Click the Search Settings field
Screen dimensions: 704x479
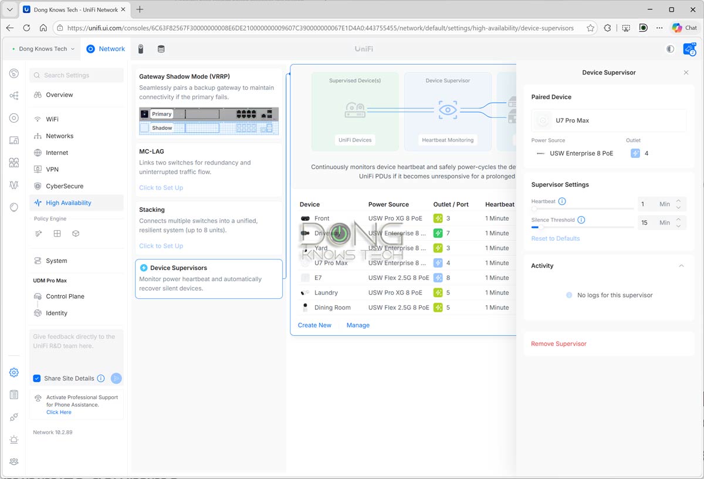point(76,75)
